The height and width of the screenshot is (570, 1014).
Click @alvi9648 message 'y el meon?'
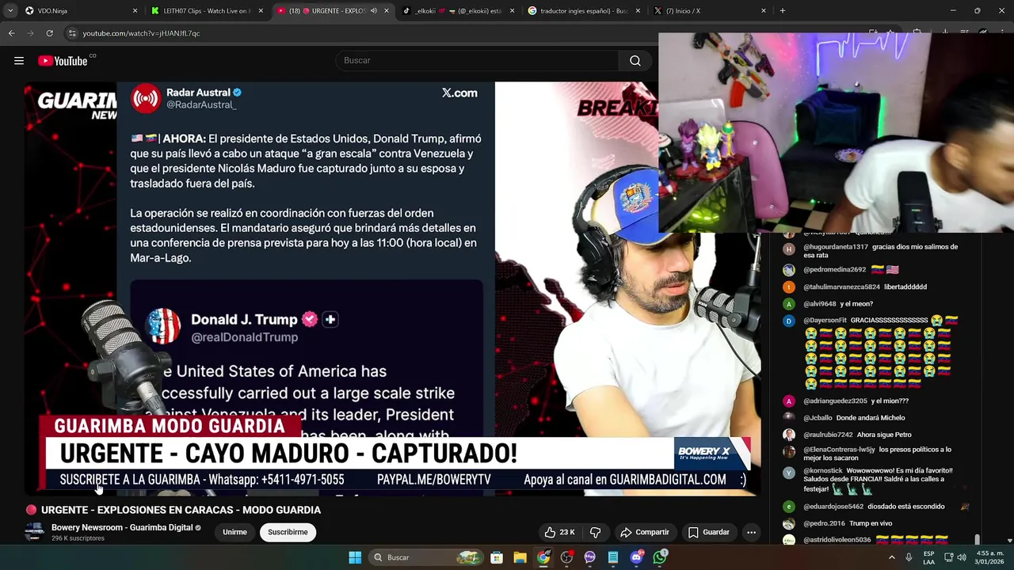(x=856, y=304)
